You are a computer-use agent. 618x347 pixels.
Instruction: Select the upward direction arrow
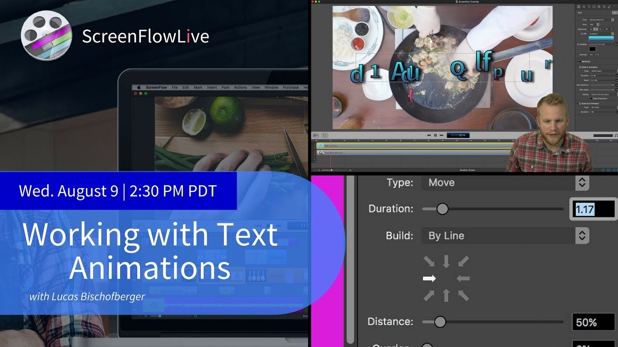click(446, 295)
